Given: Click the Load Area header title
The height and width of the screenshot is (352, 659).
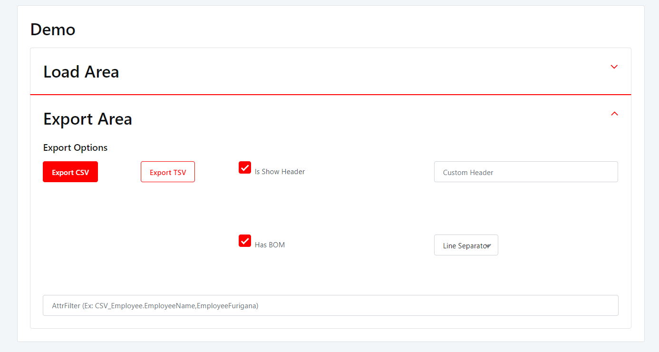Looking at the screenshot, I should (x=81, y=72).
